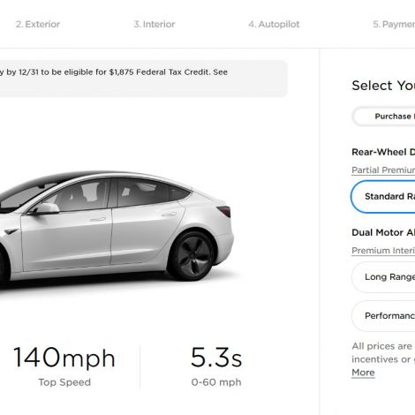The height and width of the screenshot is (415, 415).
Task: Open the Partial Premium interior link
Action: pos(383,170)
